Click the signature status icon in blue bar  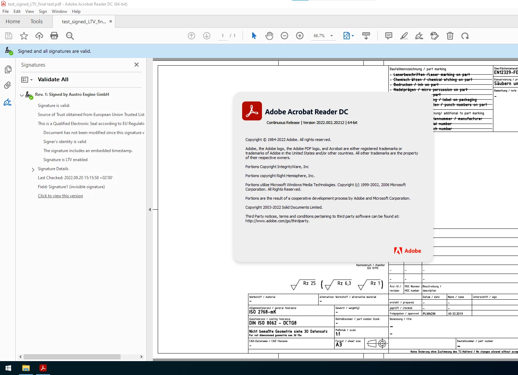click(x=9, y=51)
